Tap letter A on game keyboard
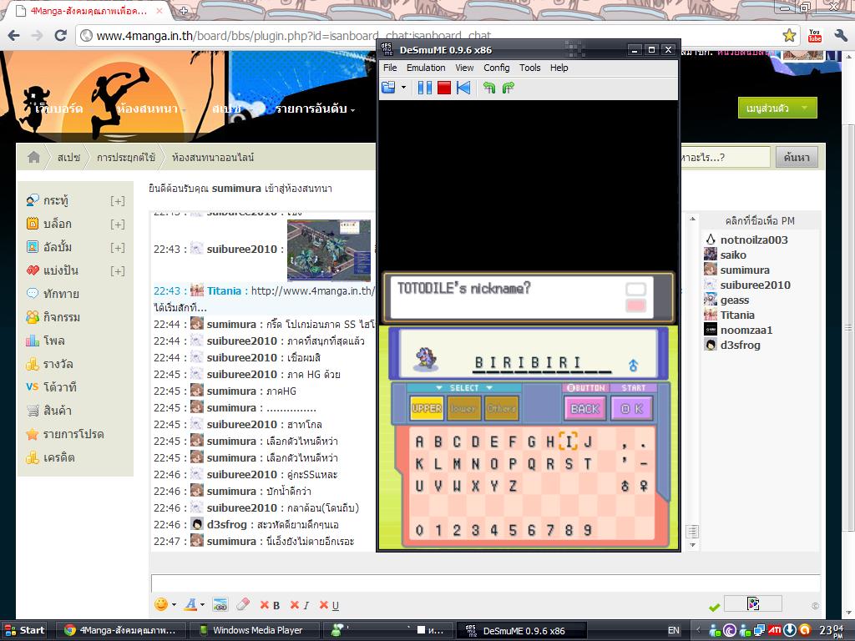This screenshot has height=641, width=855. [419, 441]
